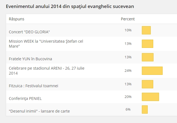Image resolution: width=177 pixels, height=123 pixels.
Task: Click the shortest bar, "Desenul inimii"
Action: point(145,110)
